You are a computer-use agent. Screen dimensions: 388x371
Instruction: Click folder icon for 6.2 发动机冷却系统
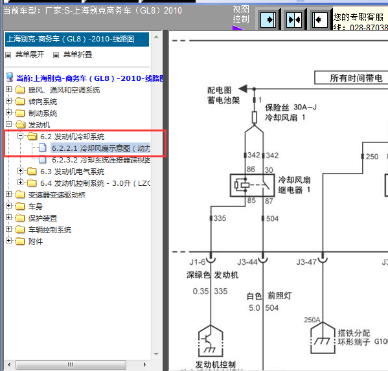point(32,136)
